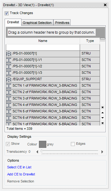Click the structure icon for /EQUIP_SUPPORT
Viewport: 111px width, 191px height.
9,80
